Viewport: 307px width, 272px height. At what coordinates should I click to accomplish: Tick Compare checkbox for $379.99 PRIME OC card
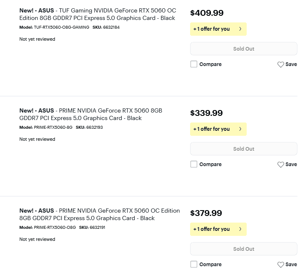(x=193, y=264)
